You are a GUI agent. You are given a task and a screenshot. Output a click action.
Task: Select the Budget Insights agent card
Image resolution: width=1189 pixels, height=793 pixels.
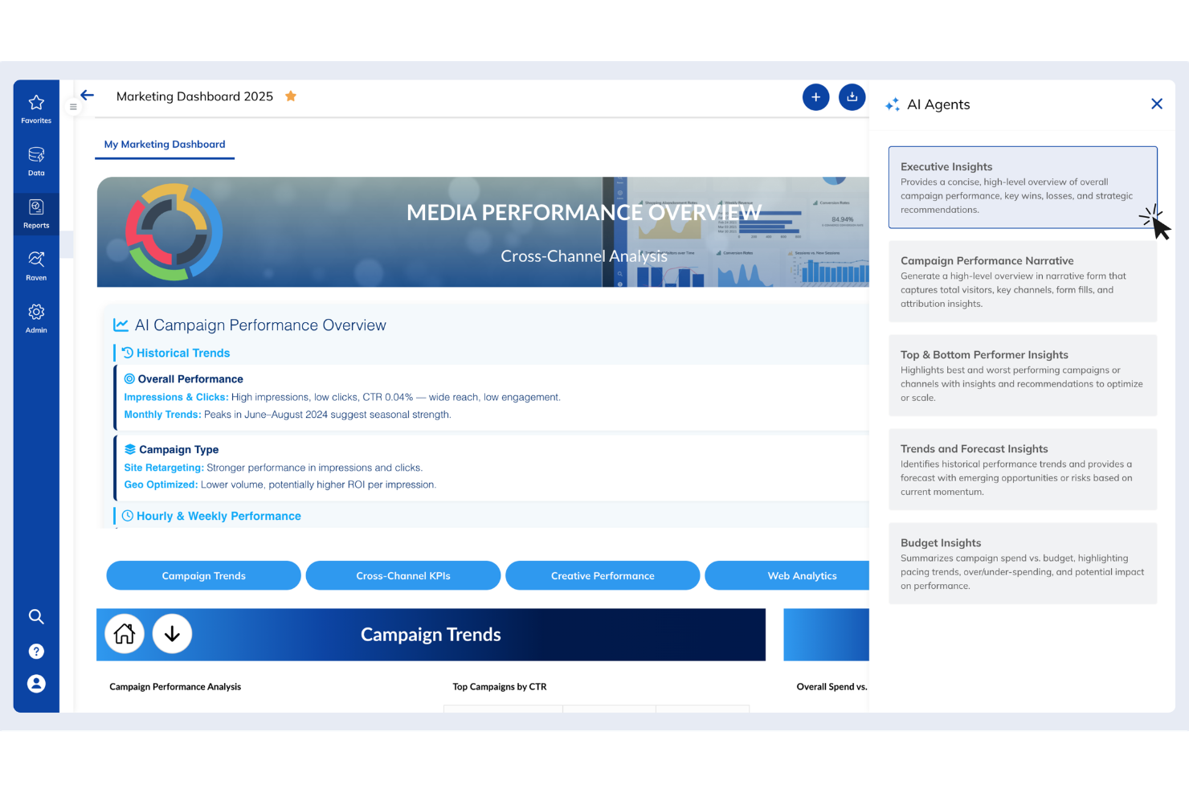(1022, 563)
